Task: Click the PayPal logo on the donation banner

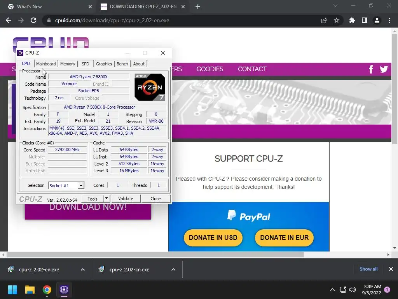Action: click(x=248, y=216)
